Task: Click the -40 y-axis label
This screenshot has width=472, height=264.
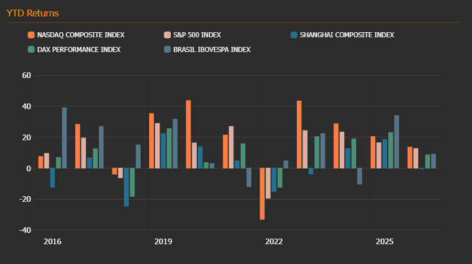Action: (25, 230)
